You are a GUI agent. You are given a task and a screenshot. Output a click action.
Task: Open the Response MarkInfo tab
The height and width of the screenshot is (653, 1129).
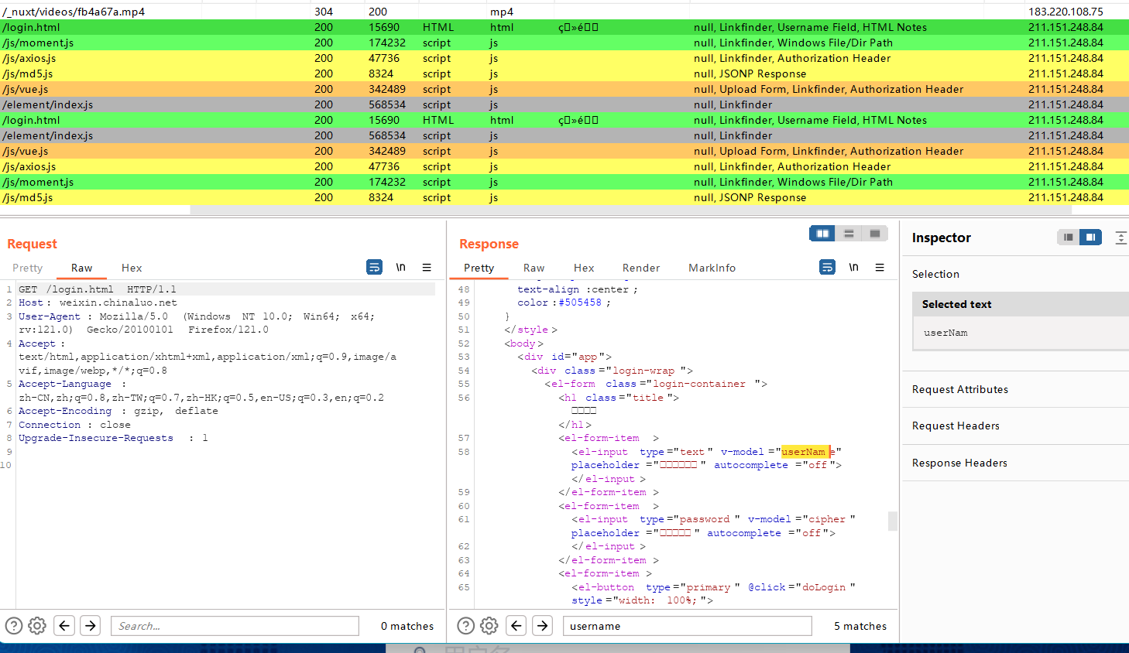pos(712,268)
